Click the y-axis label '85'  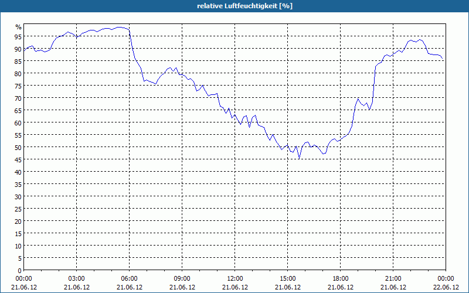click(x=19, y=61)
